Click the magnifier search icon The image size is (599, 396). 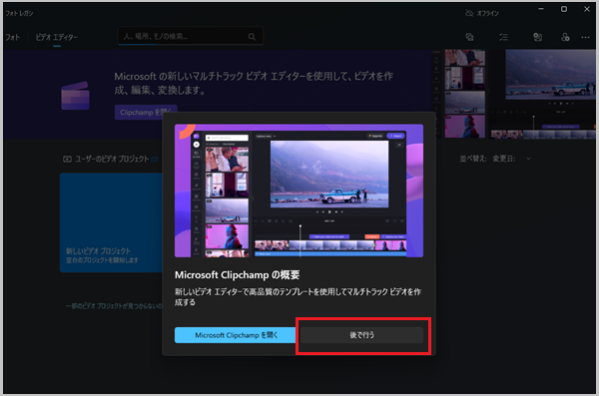coord(252,37)
